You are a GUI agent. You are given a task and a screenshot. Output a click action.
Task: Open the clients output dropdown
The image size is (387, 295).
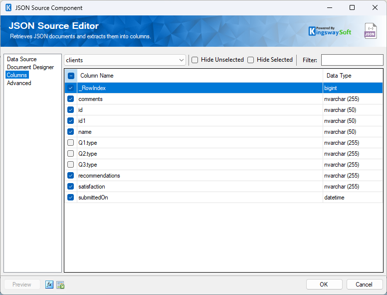click(125, 60)
